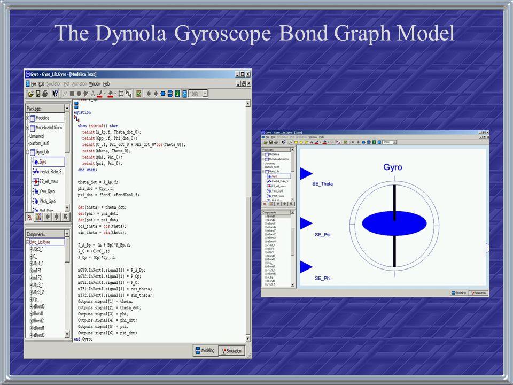513x385 pixels.
Task: Click What's This help arrow in Modelica Text window
Action: 55,94
